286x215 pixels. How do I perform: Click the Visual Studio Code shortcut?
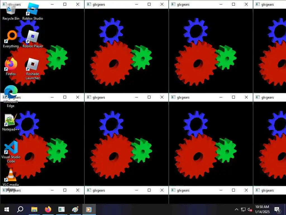(11, 152)
